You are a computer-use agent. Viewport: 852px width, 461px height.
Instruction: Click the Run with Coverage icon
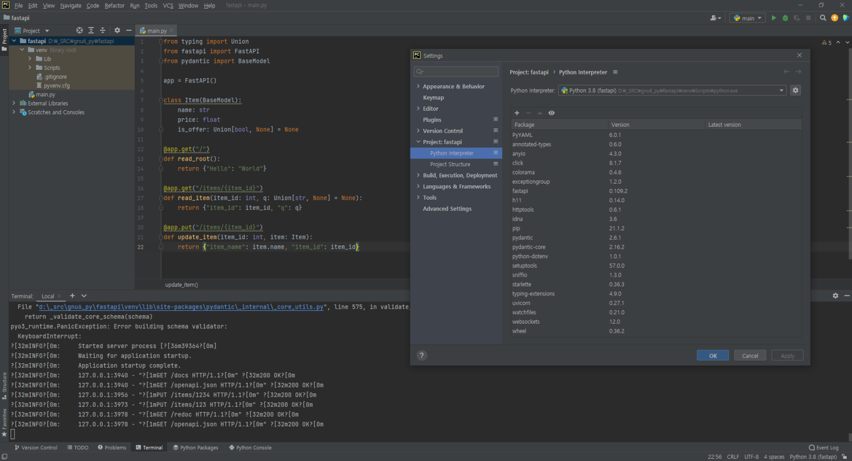[797, 18]
